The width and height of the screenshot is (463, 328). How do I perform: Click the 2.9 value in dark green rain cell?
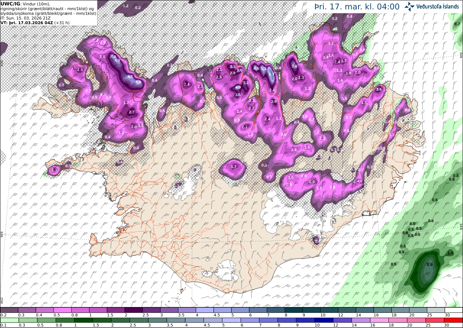(x=430, y=265)
